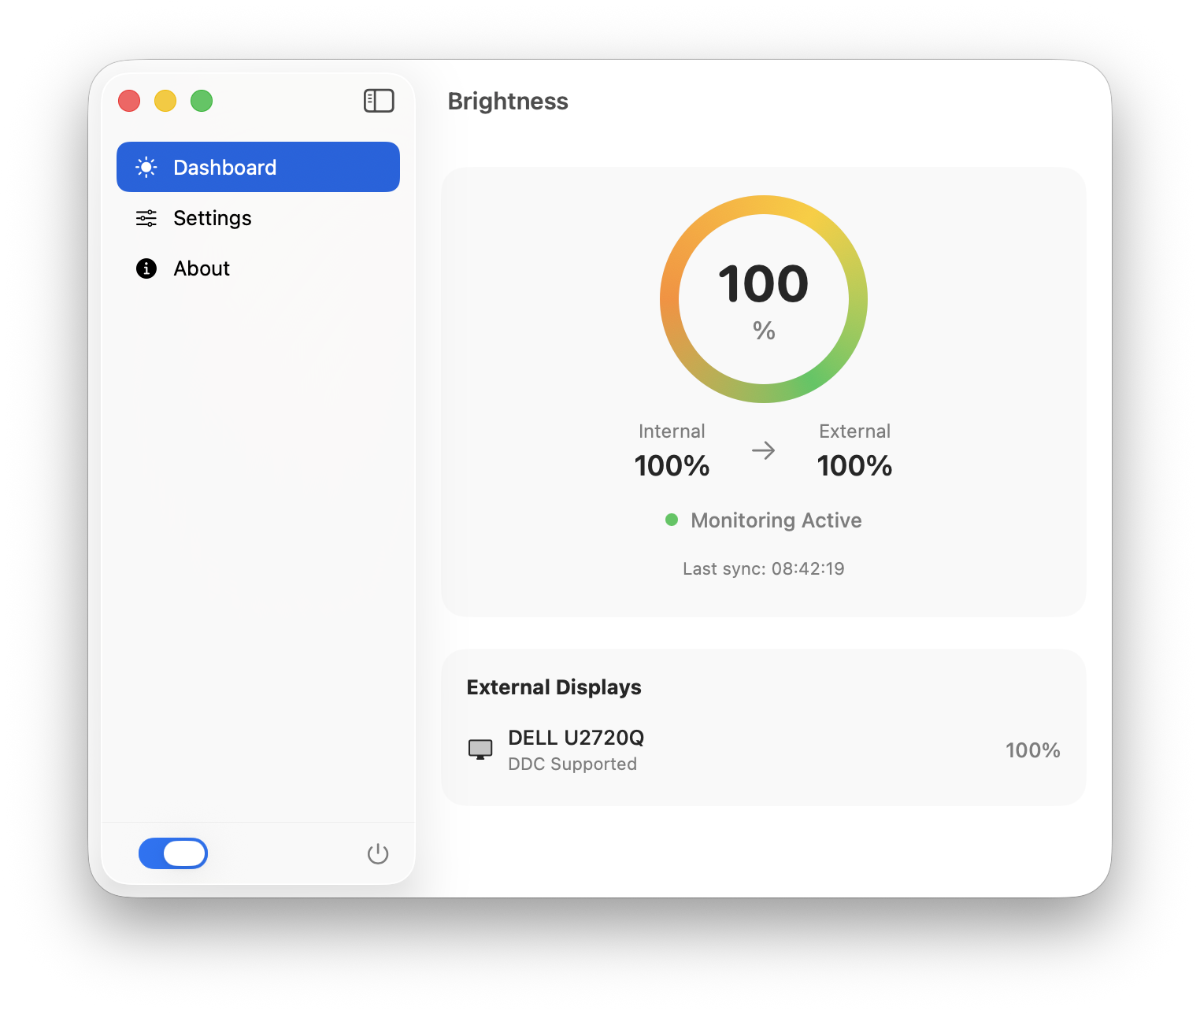
Task: Switch to the Settings sidebar item
Action: coord(212,218)
